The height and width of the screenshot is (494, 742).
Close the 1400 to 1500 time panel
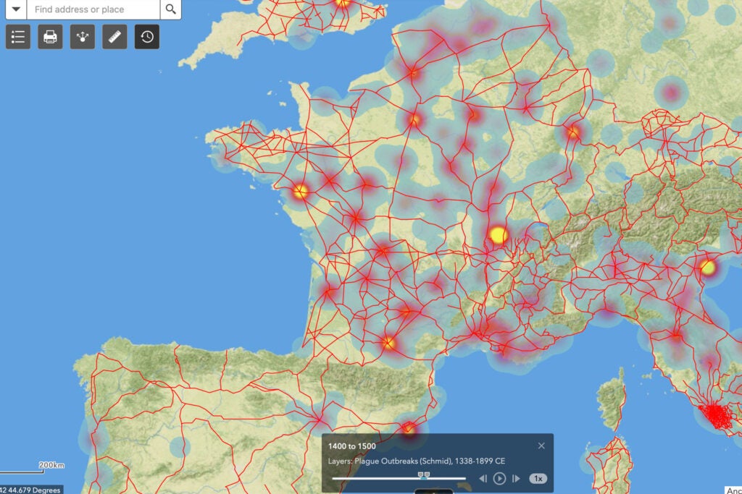coord(541,446)
